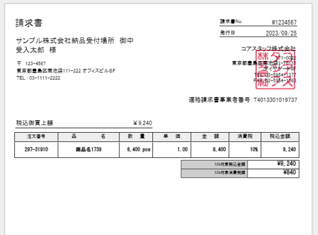
Task: Click the ¥9,240 value in the summary box
Action: coord(286,164)
